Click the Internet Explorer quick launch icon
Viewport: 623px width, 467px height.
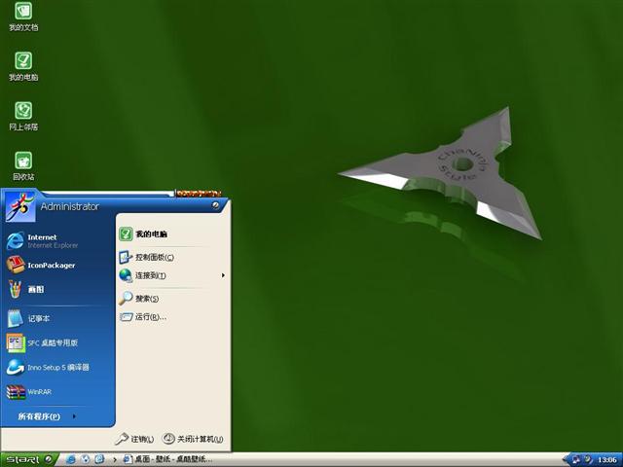[x=71, y=459]
